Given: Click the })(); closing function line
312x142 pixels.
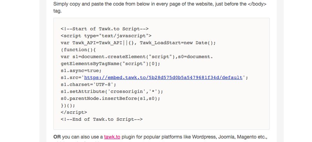Looking at the screenshot, I should point(68,105).
